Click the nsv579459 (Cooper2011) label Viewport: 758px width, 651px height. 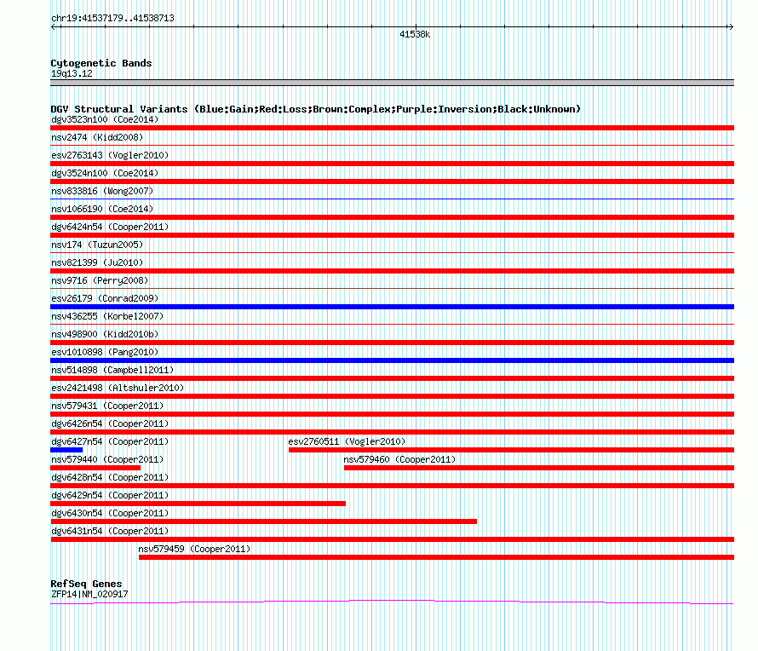point(194,549)
